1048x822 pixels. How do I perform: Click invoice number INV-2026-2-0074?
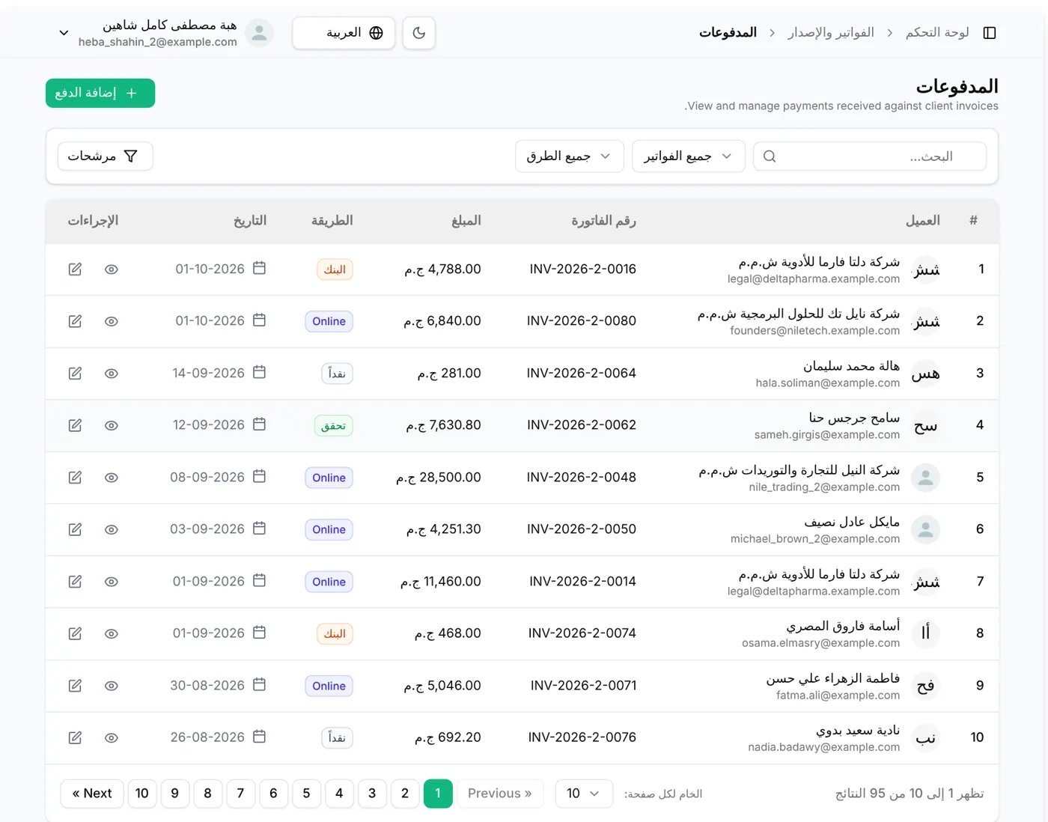(582, 633)
